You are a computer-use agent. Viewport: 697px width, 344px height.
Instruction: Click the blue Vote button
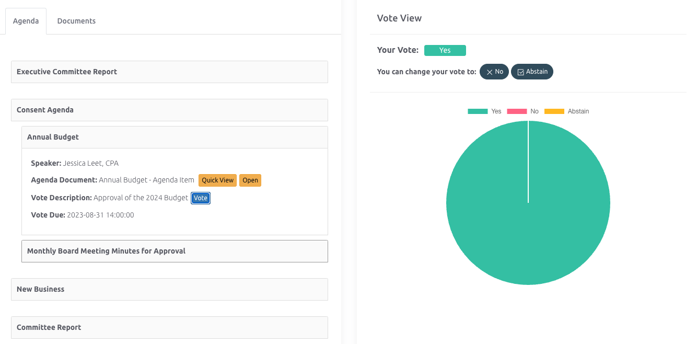point(201,198)
